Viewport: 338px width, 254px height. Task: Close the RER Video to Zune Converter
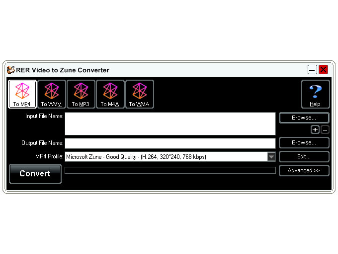pos(324,70)
